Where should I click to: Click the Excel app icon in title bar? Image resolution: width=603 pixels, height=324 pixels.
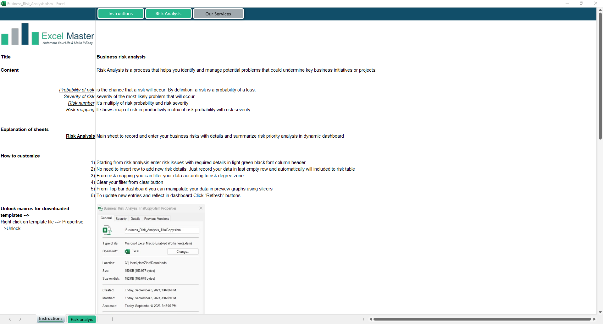(3, 3)
